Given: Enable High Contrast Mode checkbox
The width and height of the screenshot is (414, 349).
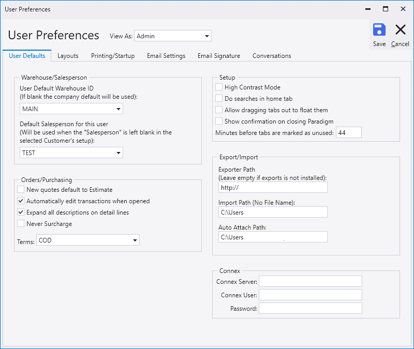Looking at the screenshot, I should coord(219,87).
